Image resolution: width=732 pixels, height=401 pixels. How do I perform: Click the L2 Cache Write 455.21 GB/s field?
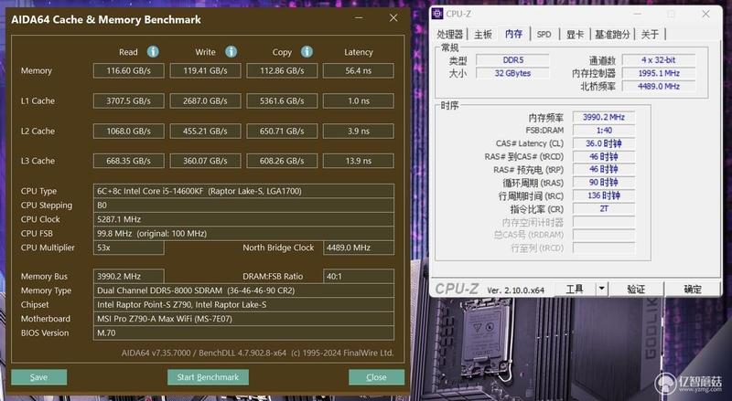[205, 131]
